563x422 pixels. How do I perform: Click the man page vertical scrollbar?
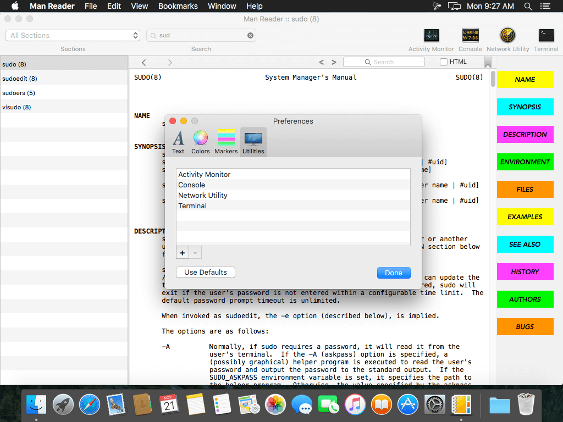pos(493,79)
